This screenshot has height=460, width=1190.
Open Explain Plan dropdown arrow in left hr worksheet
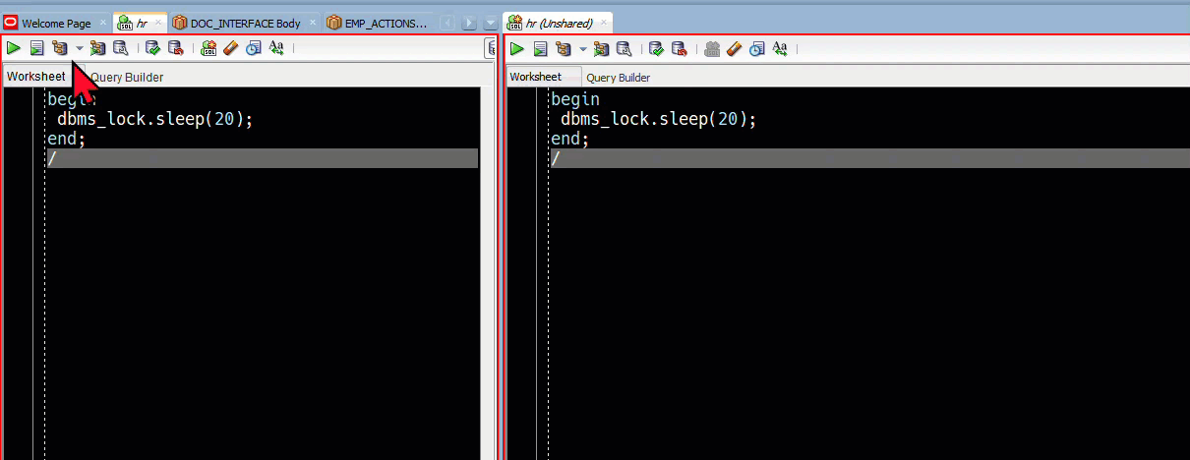point(80,48)
